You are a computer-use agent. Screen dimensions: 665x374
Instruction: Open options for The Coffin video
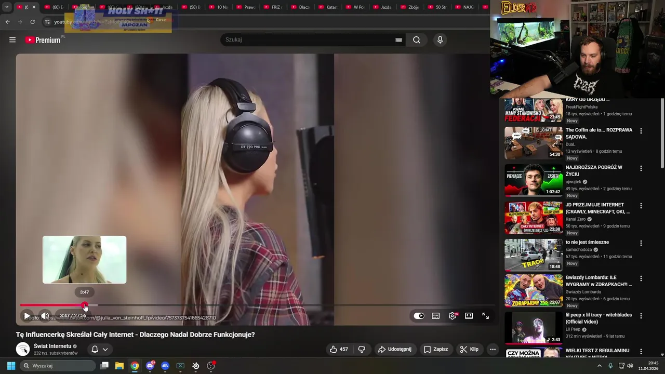point(641,131)
